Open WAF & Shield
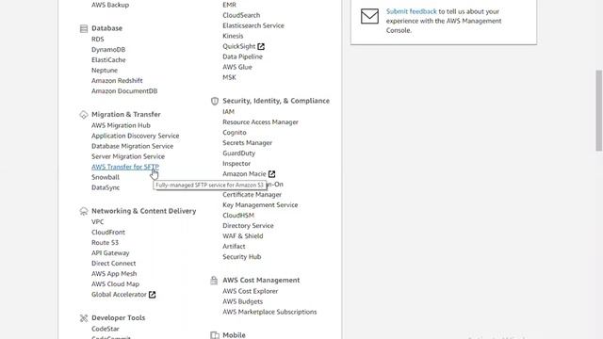This screenshot has width=603, height=339. pyautogui.click(x=243, y=236)
